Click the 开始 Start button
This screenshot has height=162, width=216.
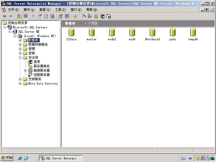pos(7,158)
